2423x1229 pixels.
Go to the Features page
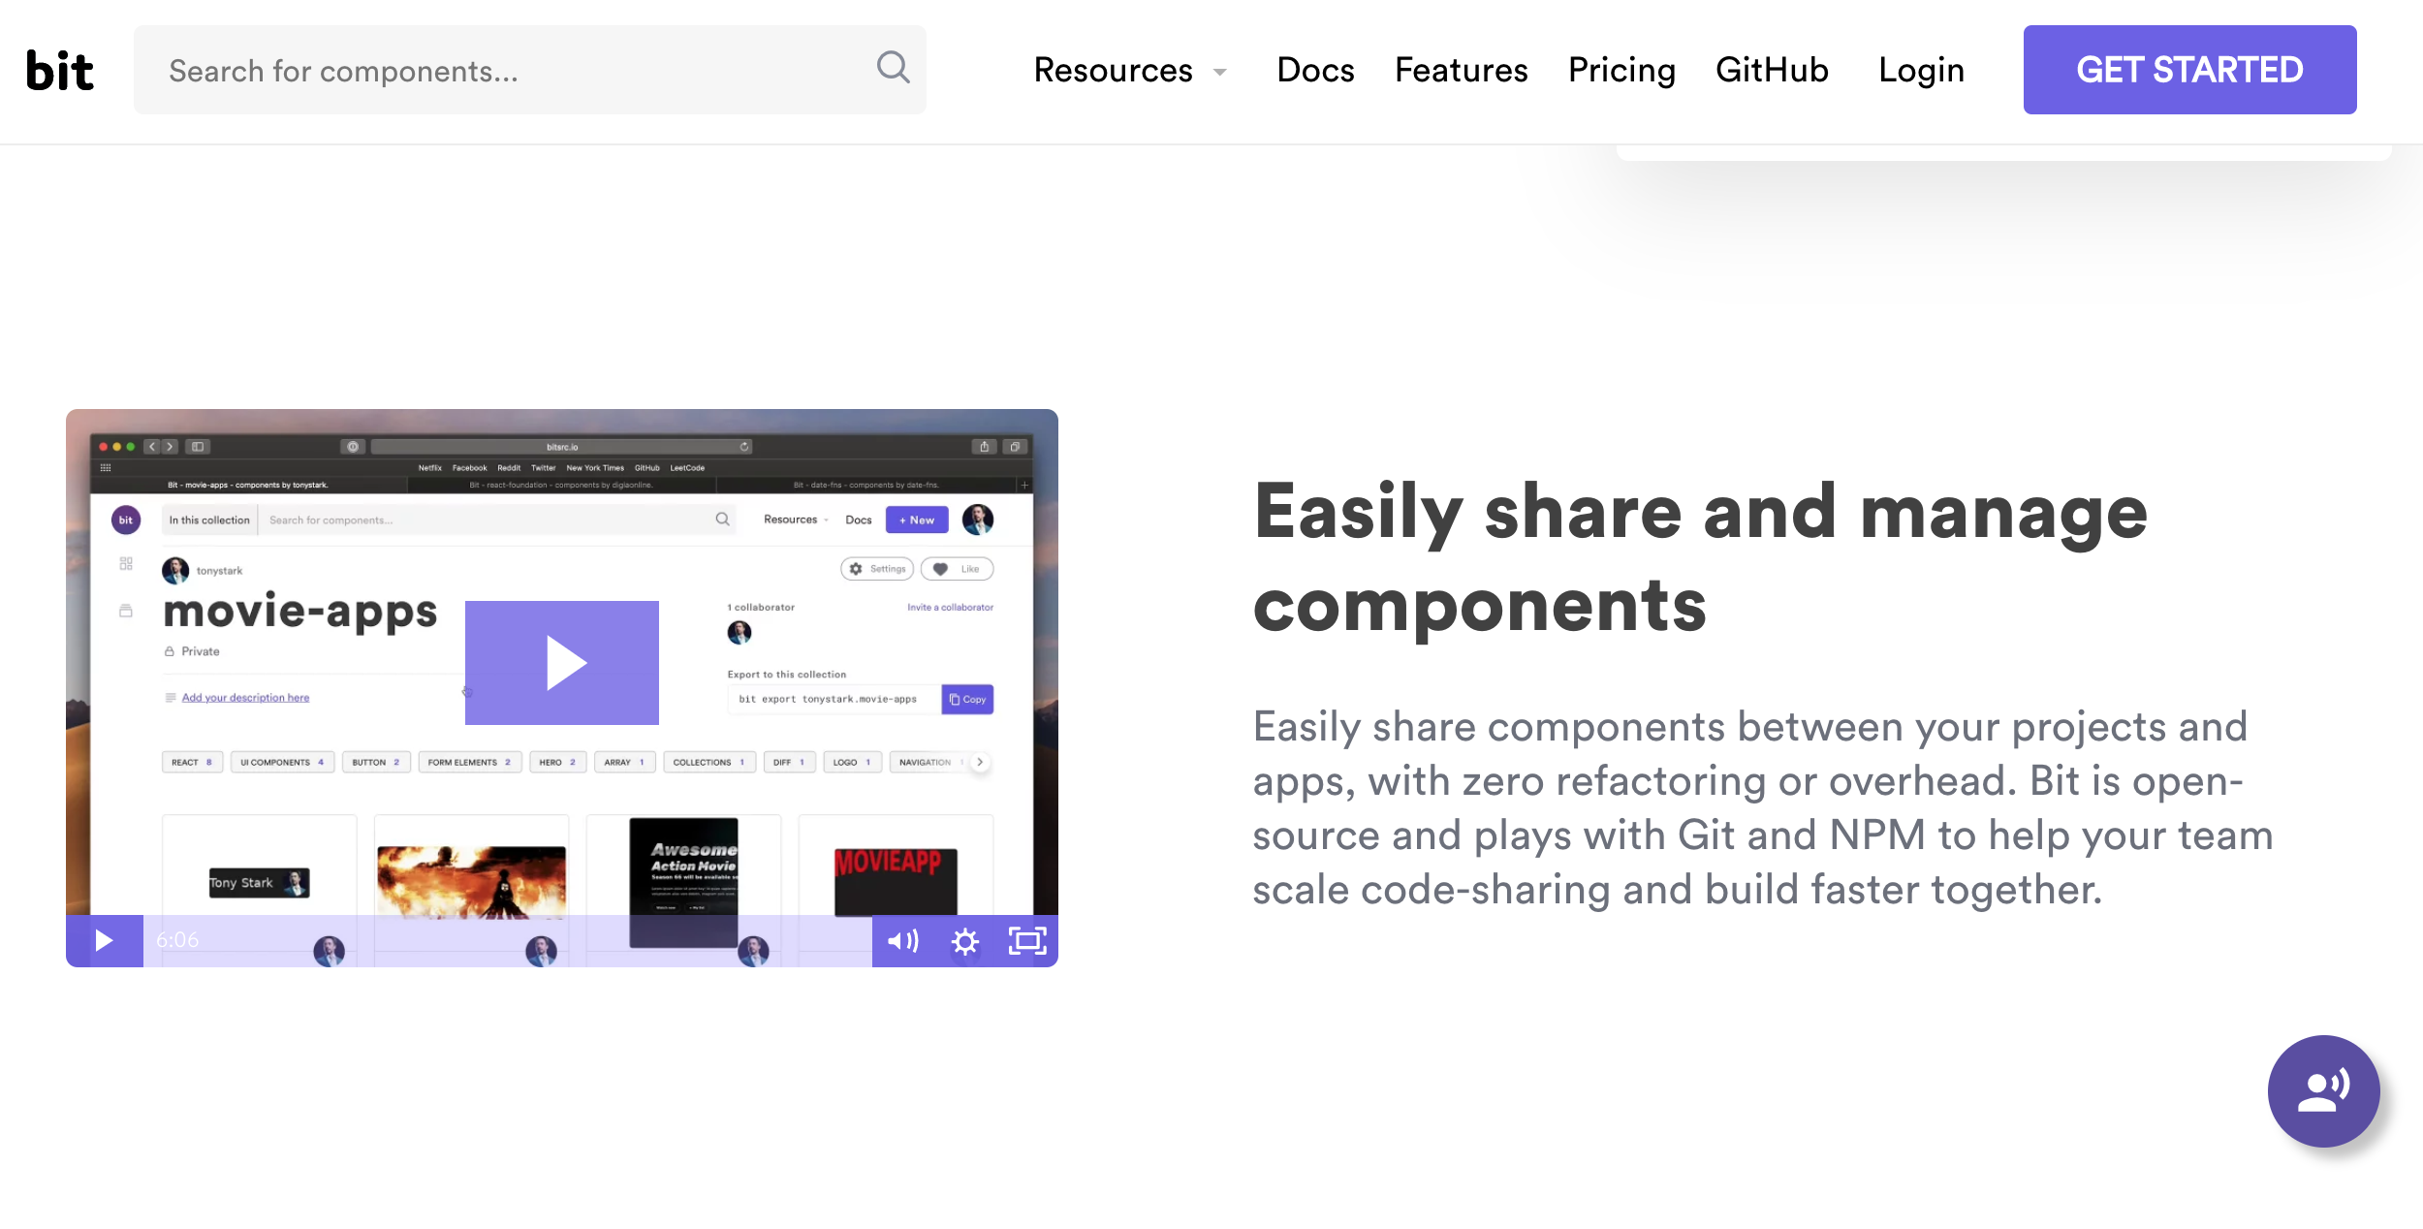pos(1461,71)
